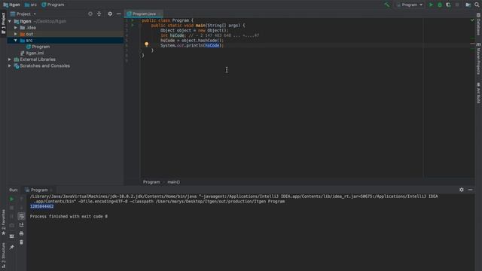Open the Database side tool tab
Viewport: 482px width, 271px height.
click(x=478, y=24)
